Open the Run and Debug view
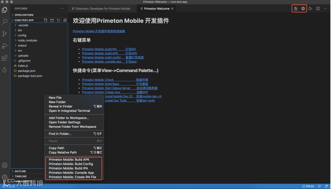The image size is (331, 189). [x=4, y=46]
